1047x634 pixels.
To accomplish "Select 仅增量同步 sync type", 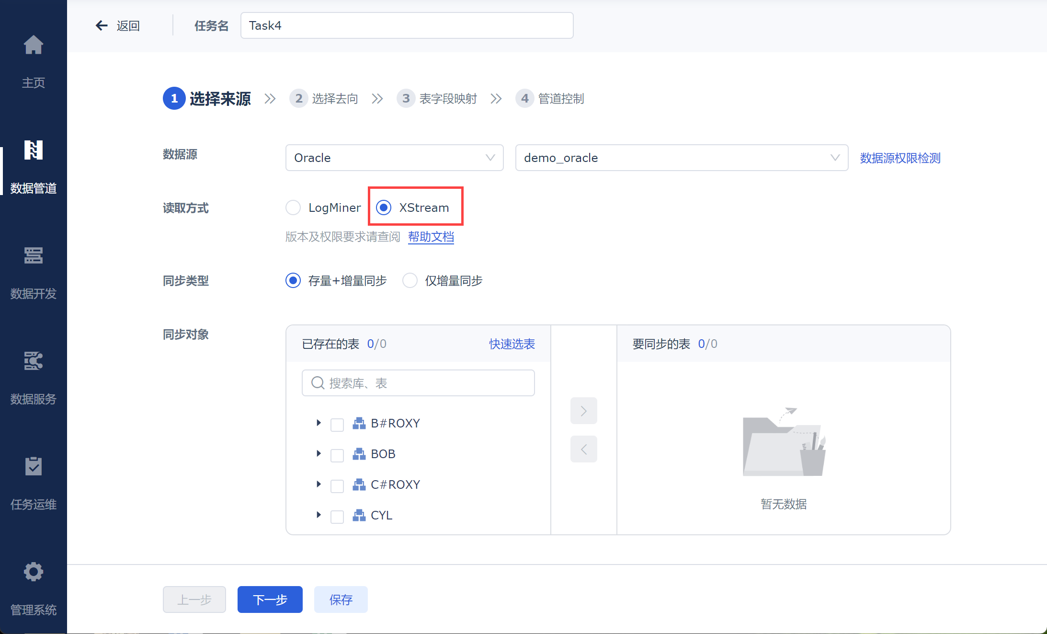I will (x=410, y=280).
